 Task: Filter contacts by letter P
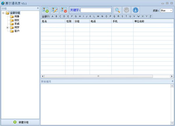110,17
